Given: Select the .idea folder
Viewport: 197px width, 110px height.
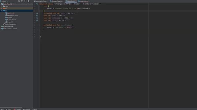Looking at the screenshot, I should tap(7, 6).
